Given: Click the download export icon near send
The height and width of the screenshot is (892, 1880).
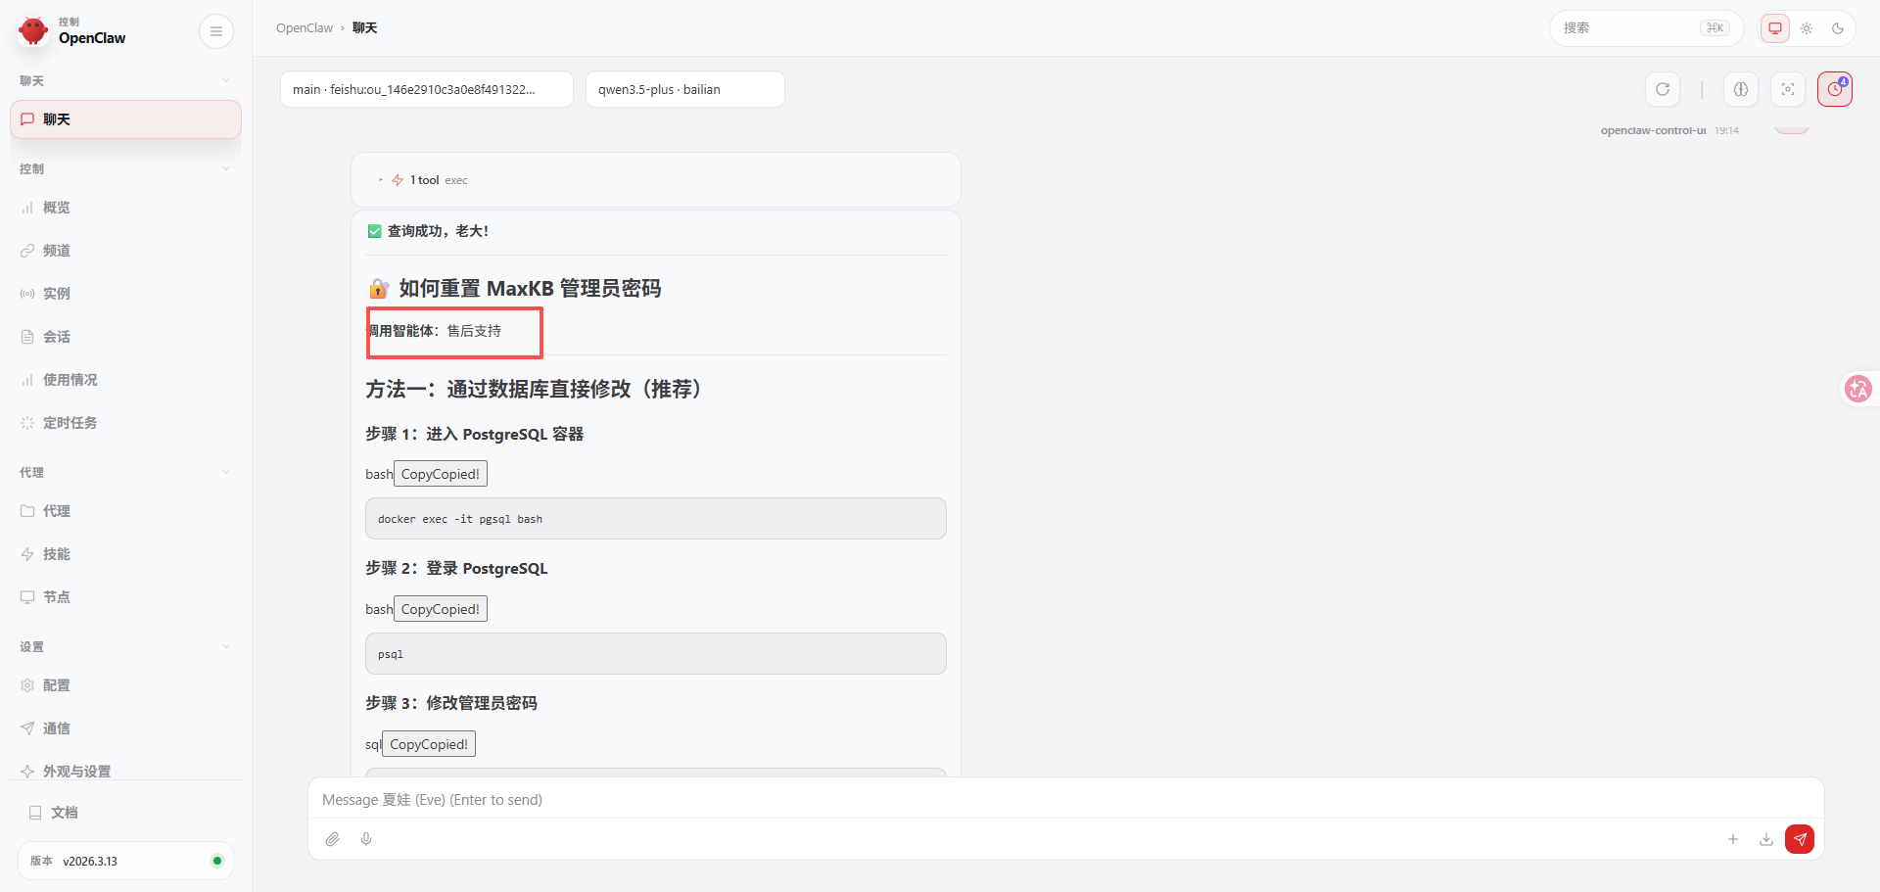Looking at the screenshot, I should tap(1765, 839).
